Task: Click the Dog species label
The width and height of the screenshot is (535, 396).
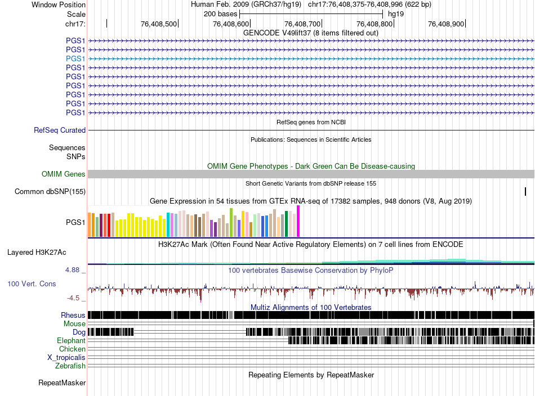Action: 79,332
